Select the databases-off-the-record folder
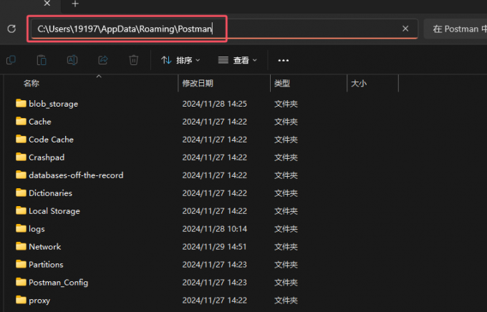487x312 pixels. [76, 175]
